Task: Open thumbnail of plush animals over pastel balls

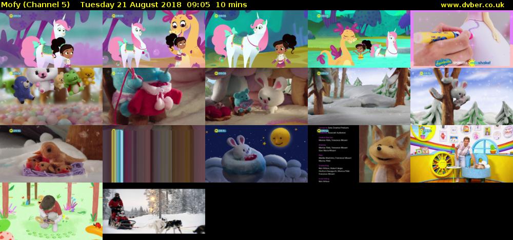Action: pyautogui.click(x=51, y=96)
